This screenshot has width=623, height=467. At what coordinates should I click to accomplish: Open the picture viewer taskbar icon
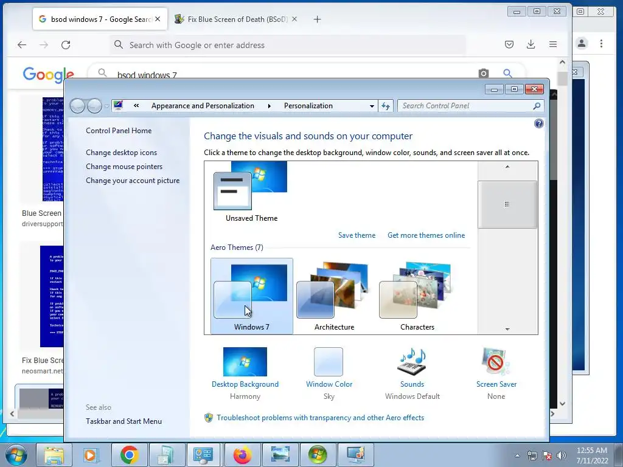click(280, 455)
